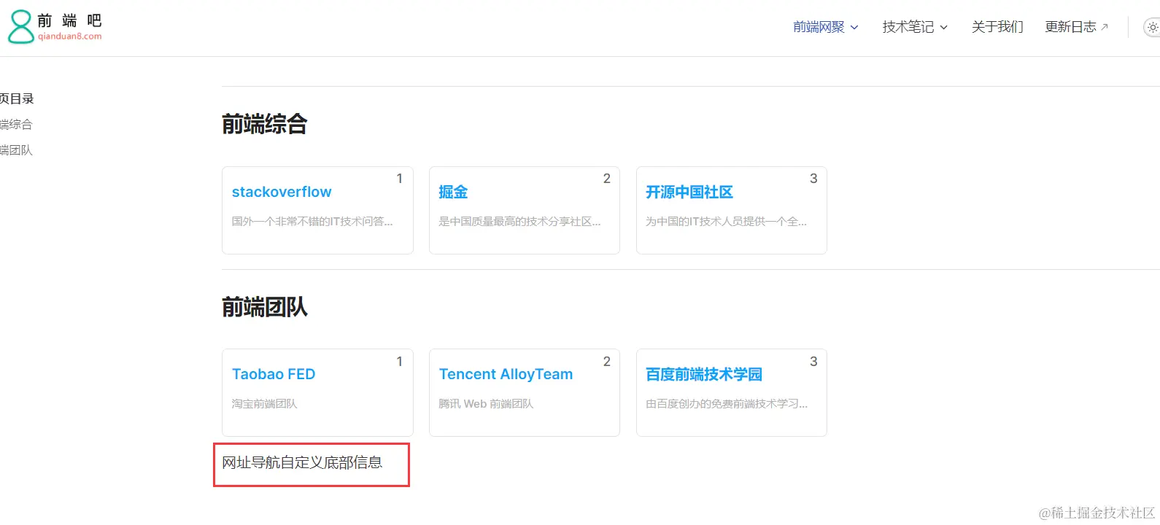
Task: Jump to 前端综合 in sidebar outline
Action: (x=16, y=125)
